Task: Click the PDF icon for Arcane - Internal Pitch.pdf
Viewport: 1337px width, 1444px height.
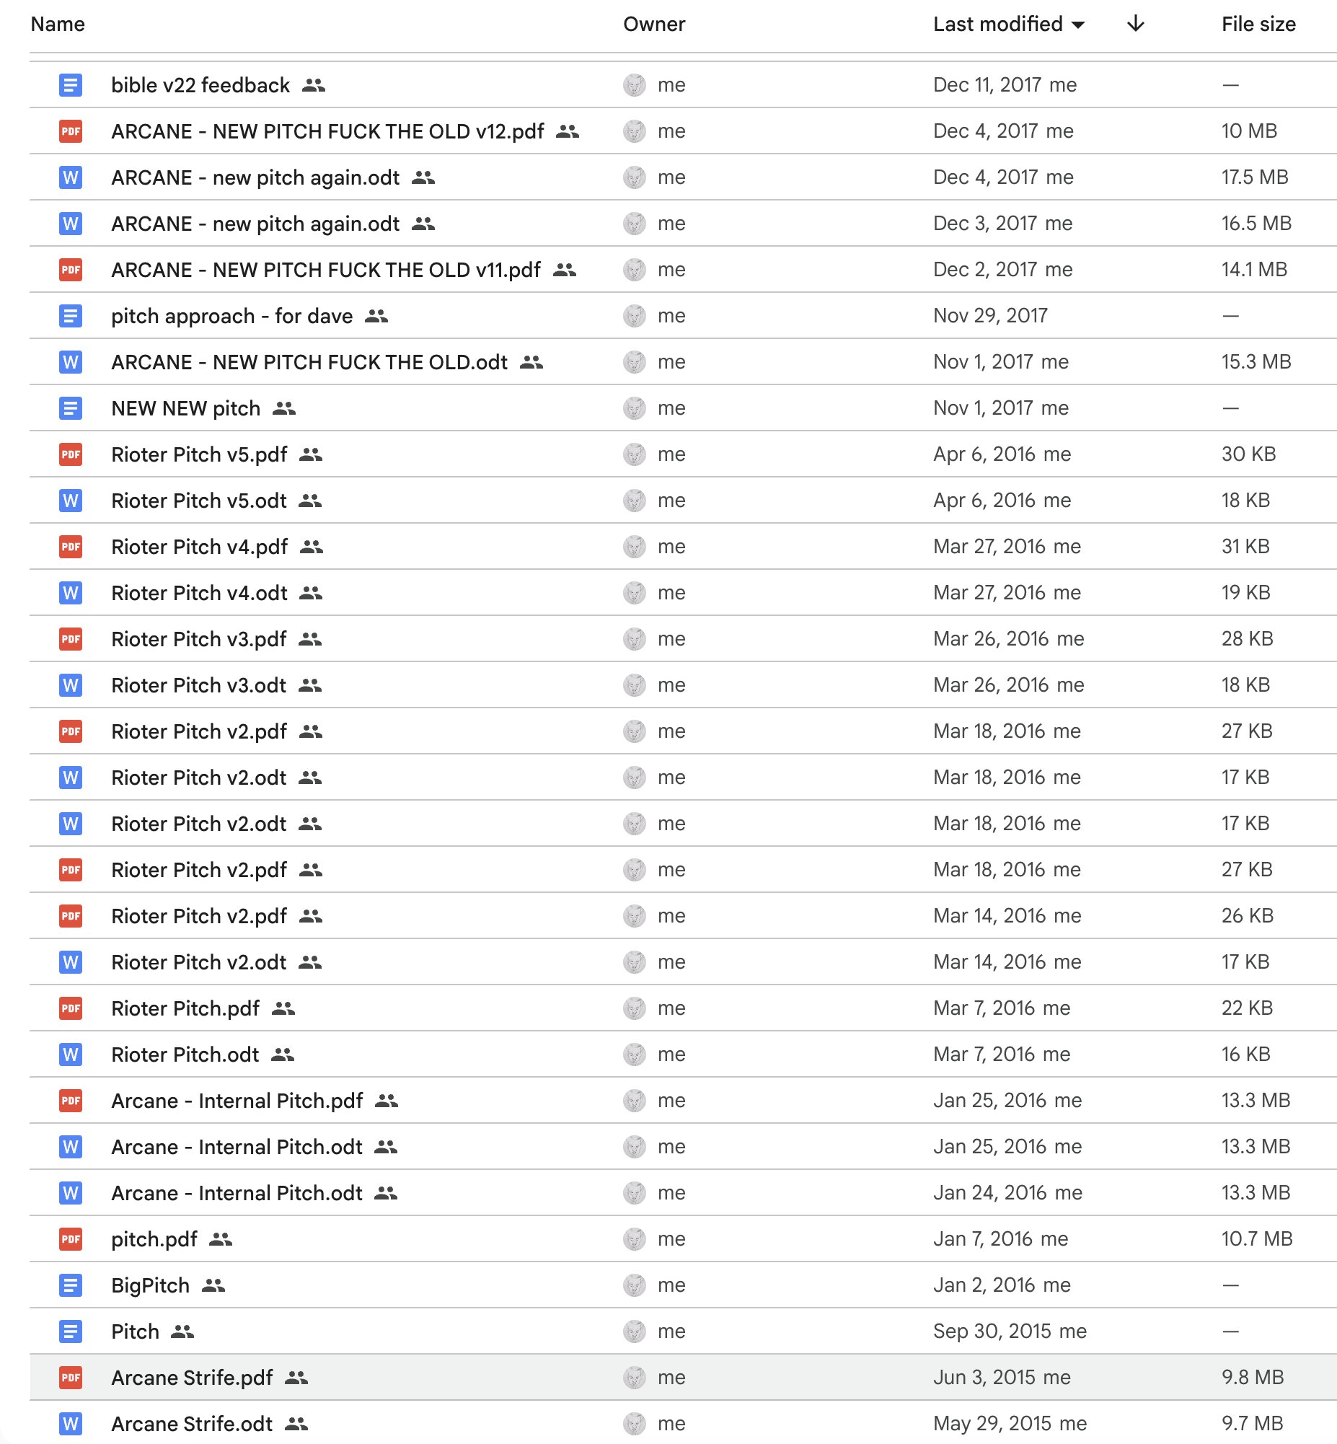Action: [x=70, y=1101]
